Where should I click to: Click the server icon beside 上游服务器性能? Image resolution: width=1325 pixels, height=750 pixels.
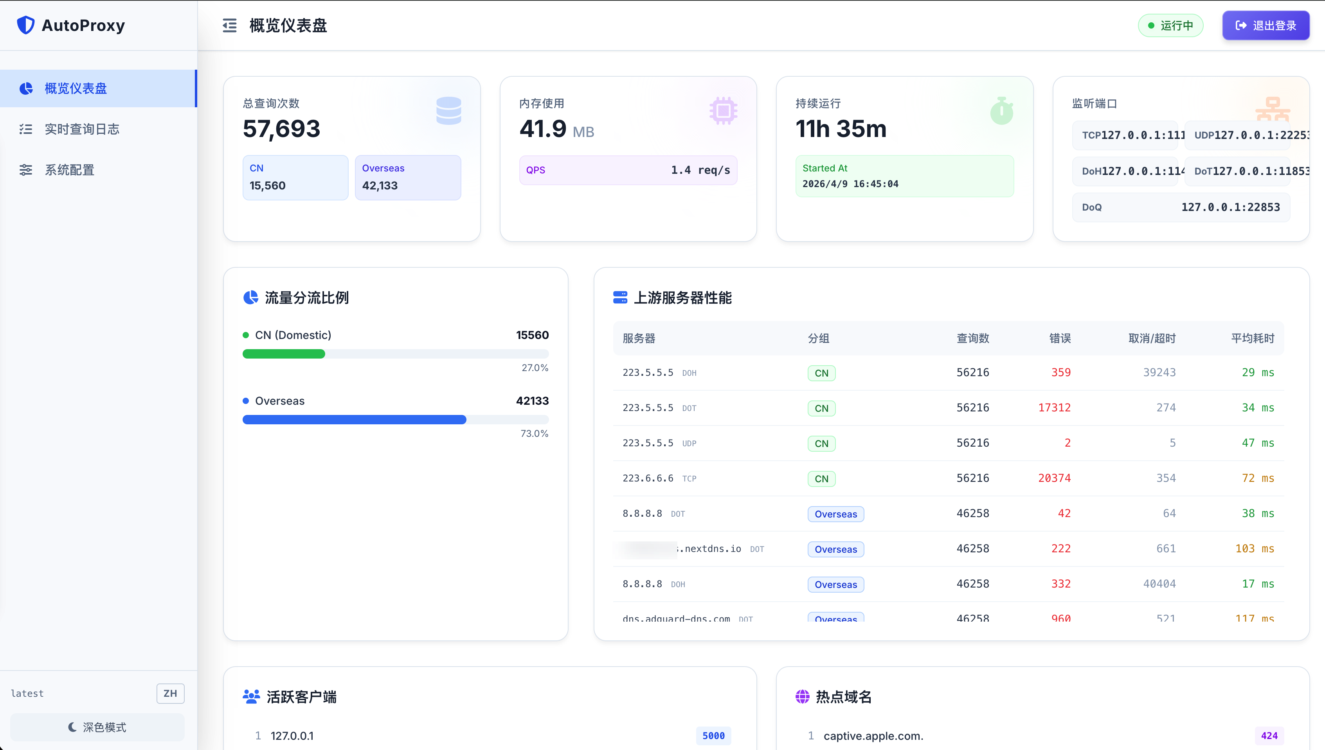pos(620,298)
